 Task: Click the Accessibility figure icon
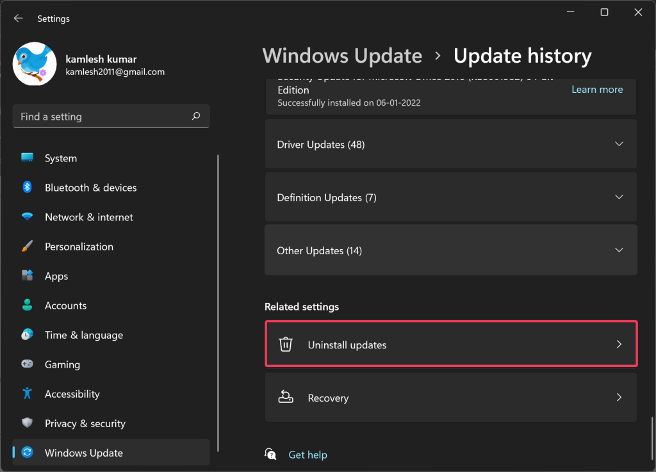click(x=27, y=393)
